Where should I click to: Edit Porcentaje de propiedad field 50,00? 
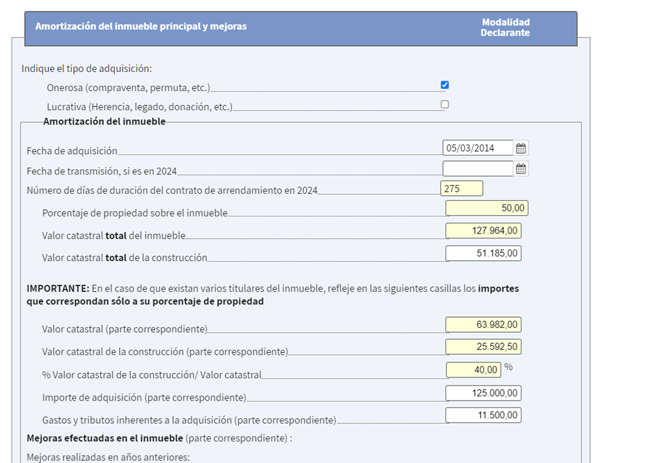click(x=487, y=208)
